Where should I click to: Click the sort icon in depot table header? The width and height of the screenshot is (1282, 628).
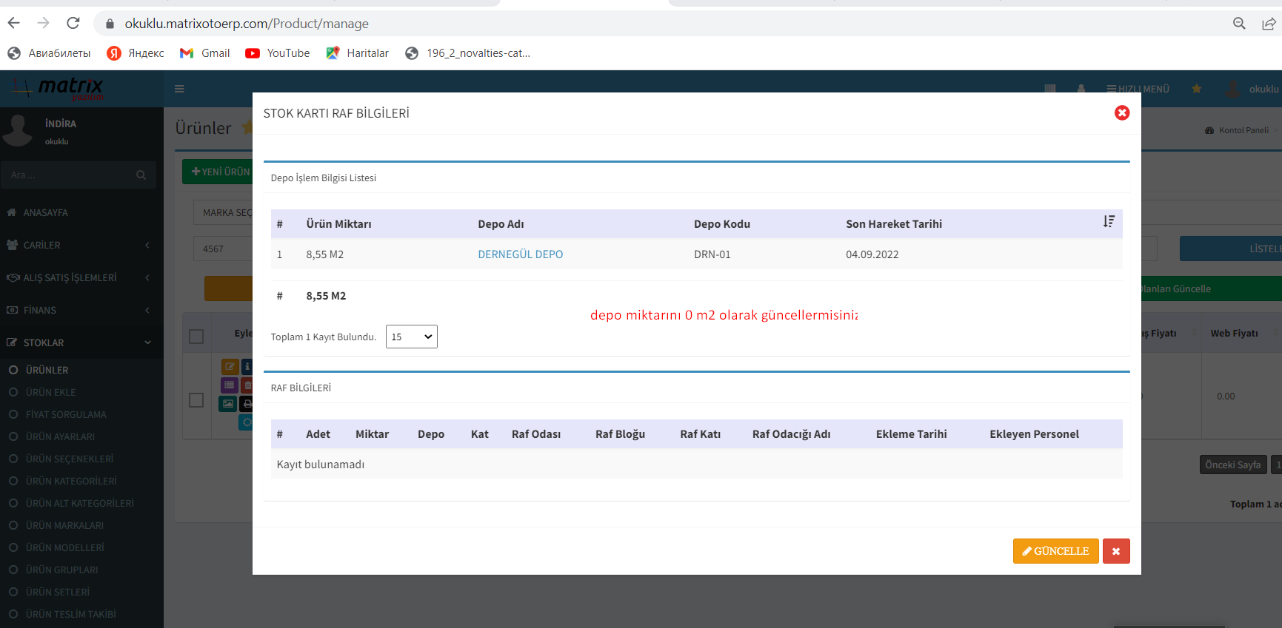pyautogui.click(x=1108, y=222)
